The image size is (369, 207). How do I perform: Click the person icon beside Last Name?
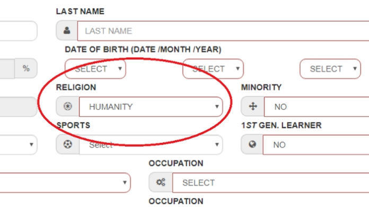(x=67, y=31)
